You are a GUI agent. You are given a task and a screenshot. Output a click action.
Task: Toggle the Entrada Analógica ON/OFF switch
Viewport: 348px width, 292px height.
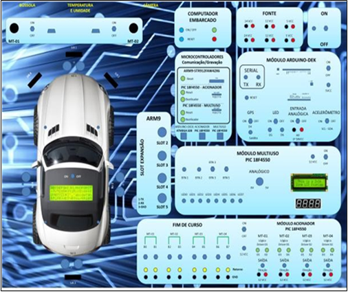pos(298,121)
